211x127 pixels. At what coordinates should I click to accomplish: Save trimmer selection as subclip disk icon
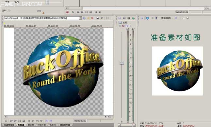(98, 18)
